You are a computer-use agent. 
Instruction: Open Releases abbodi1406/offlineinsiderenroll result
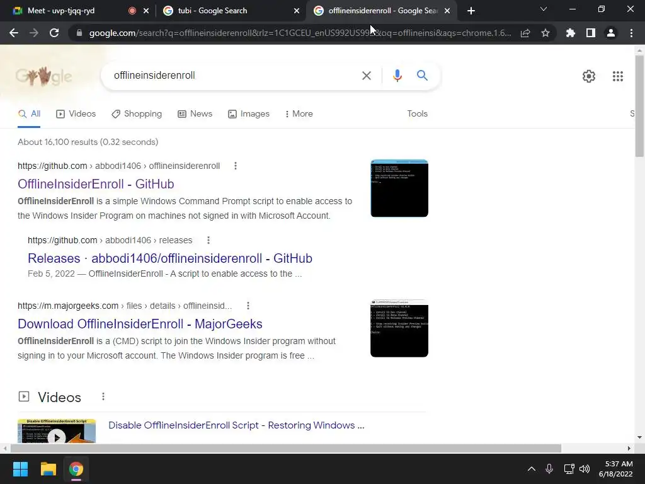pyautogui.click(x=170, y=258)
